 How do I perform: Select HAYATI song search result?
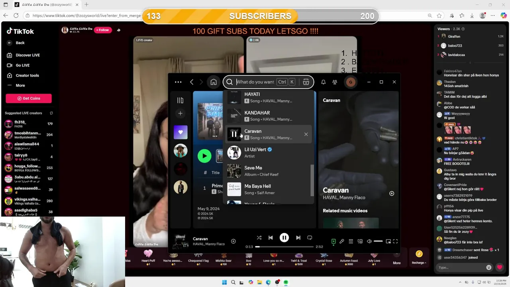click(269, 97)
